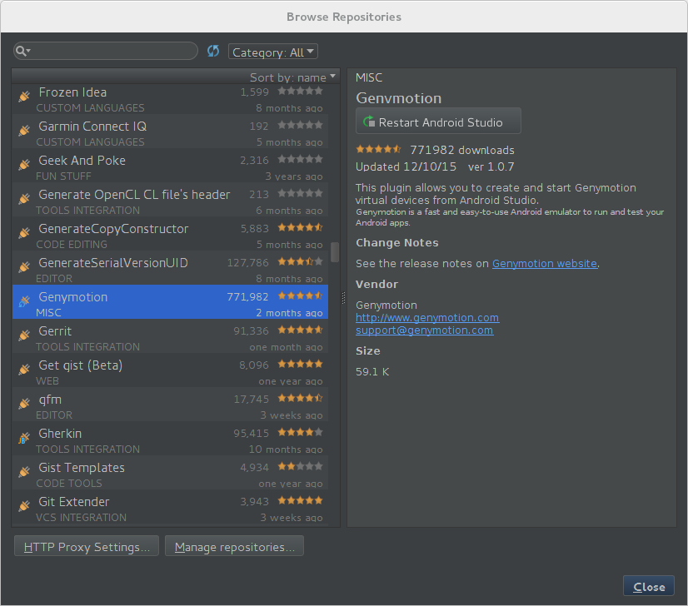Close the Browse Repositories dialog
The height and width of the screenshot is (606, 688).
click(649, 586)
